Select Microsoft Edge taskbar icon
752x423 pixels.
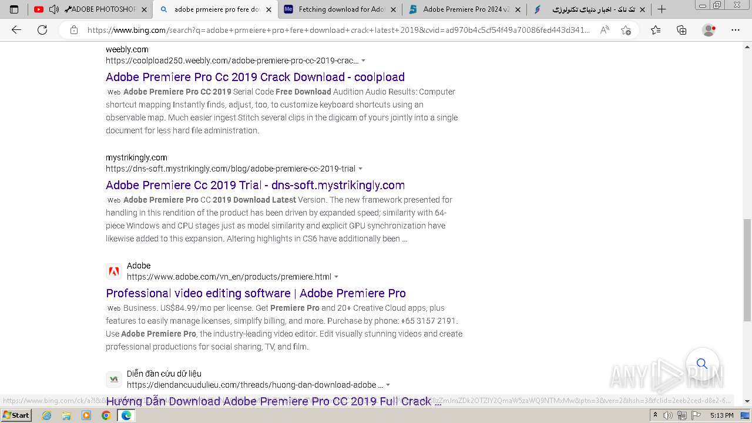(x=126, y=415)
